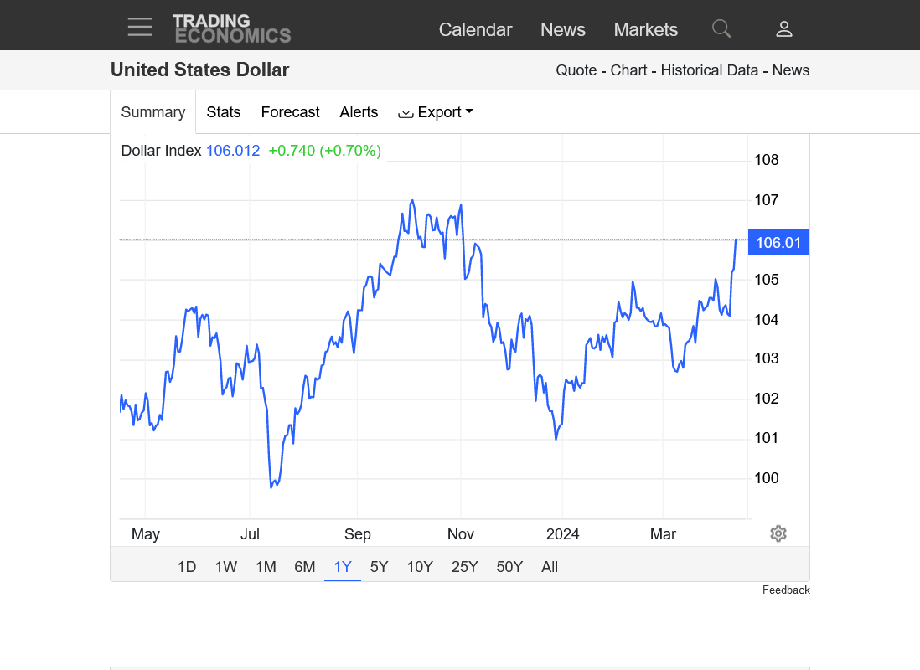Click the 106.01 current price label
The height and width of the screenshot is (670, 920).
pyautogui.click(x=778, y=243)
